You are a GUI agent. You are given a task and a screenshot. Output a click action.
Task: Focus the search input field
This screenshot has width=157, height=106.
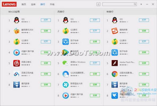tap(118, 4)
